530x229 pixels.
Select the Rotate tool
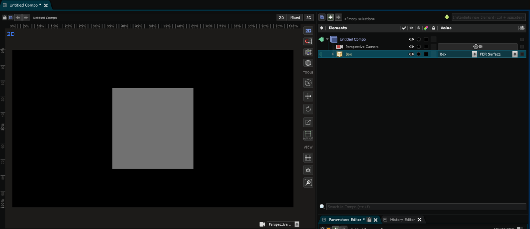pyautogui.click(x=308, y=109)
